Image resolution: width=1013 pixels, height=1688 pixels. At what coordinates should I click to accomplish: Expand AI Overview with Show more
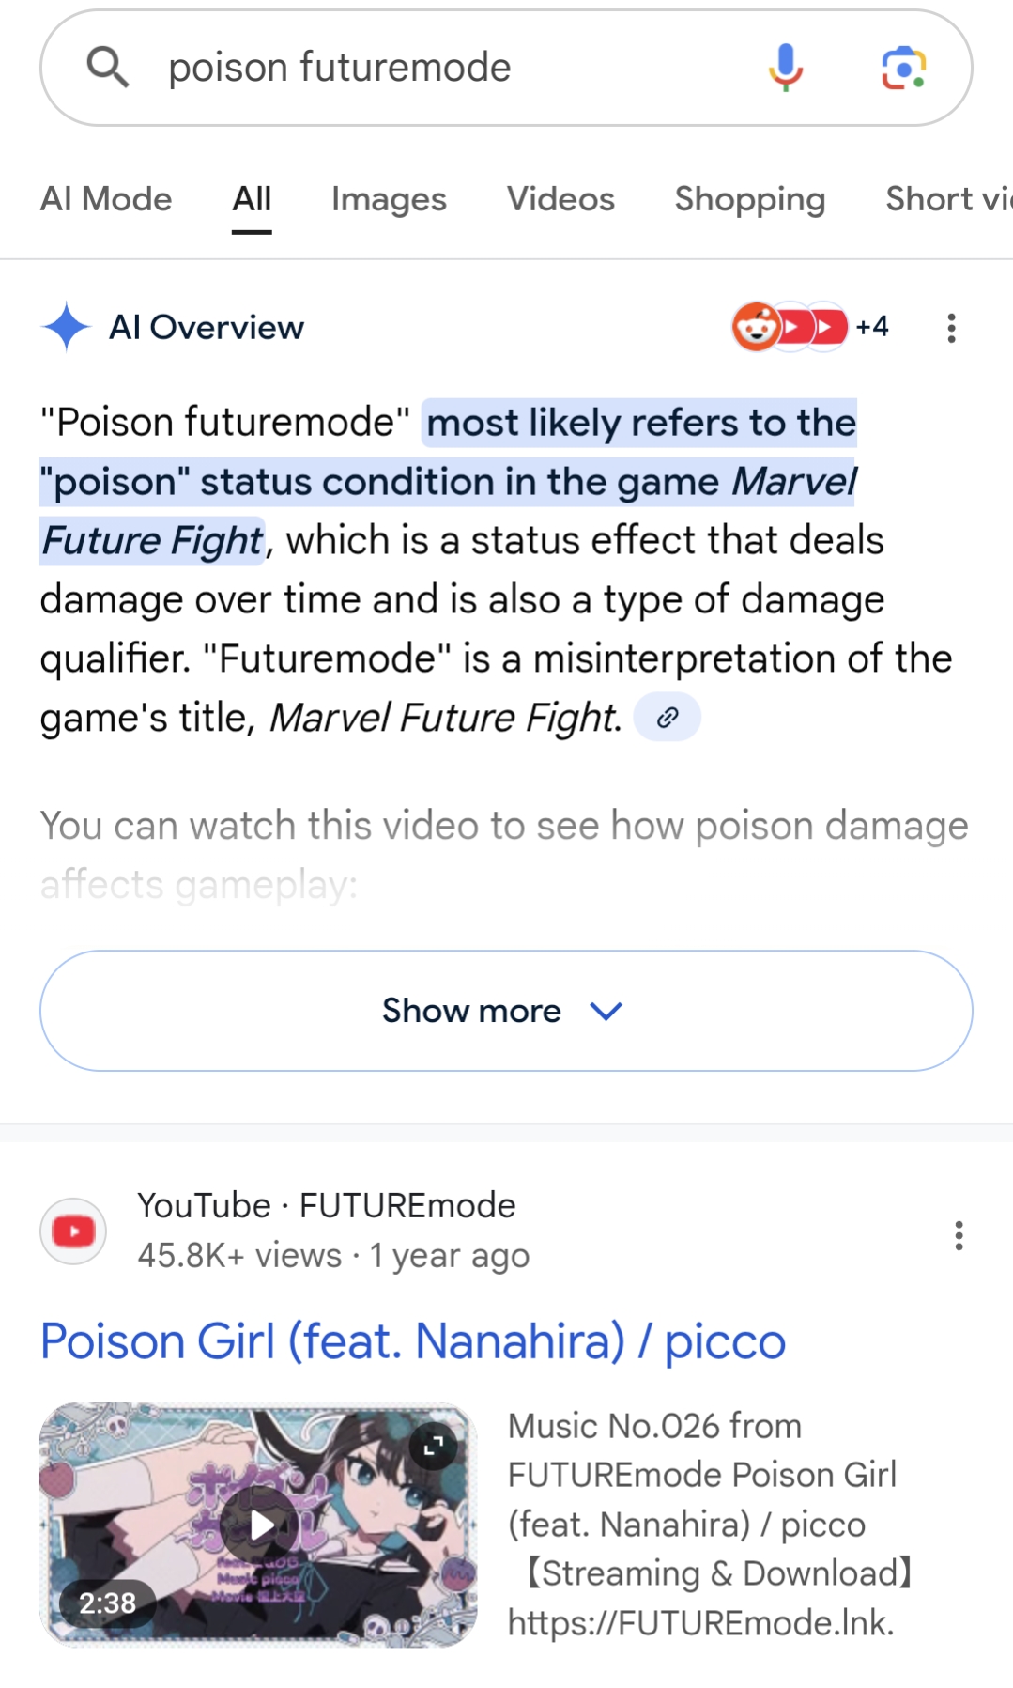[x=505, y=1011]
